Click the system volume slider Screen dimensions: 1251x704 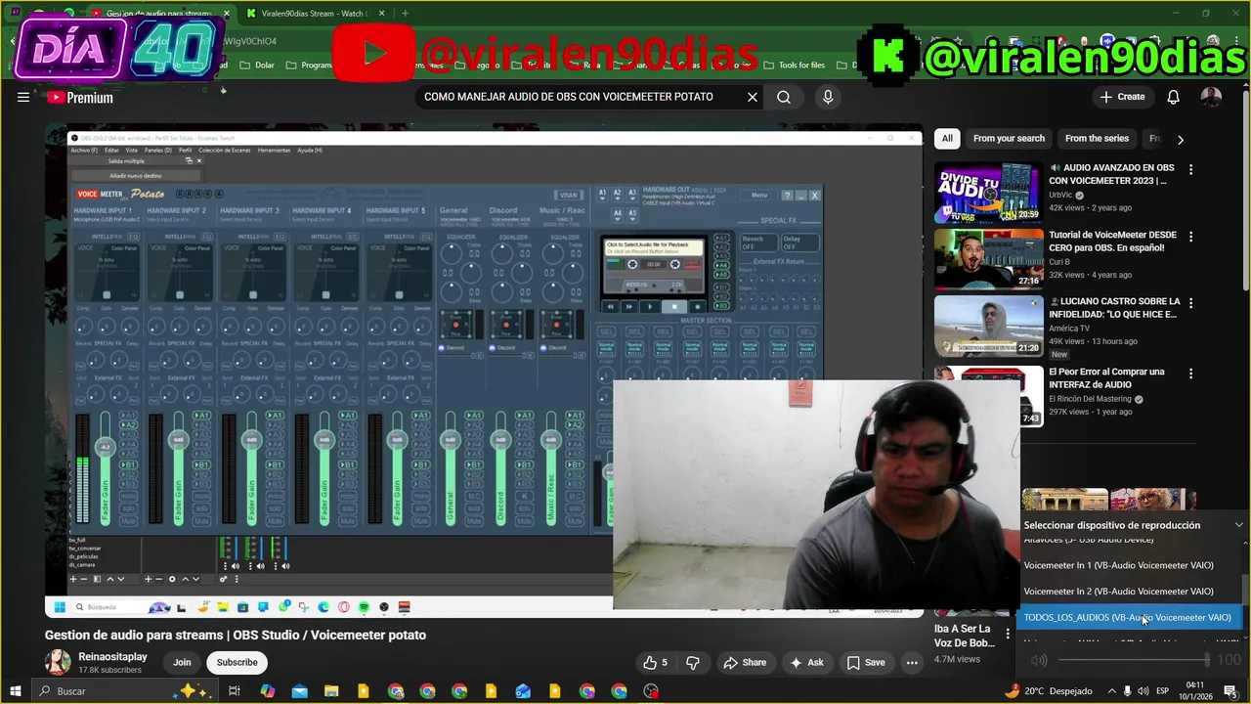(1134, 661)
